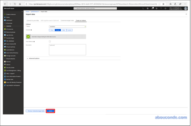Open Security Center from the sidebar
The height and width of the screenshot is (126, 191).
coord(10,67)
